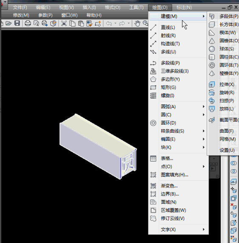
Task: Open the Tools (工具) menu
Action: [x=137, y=7]
